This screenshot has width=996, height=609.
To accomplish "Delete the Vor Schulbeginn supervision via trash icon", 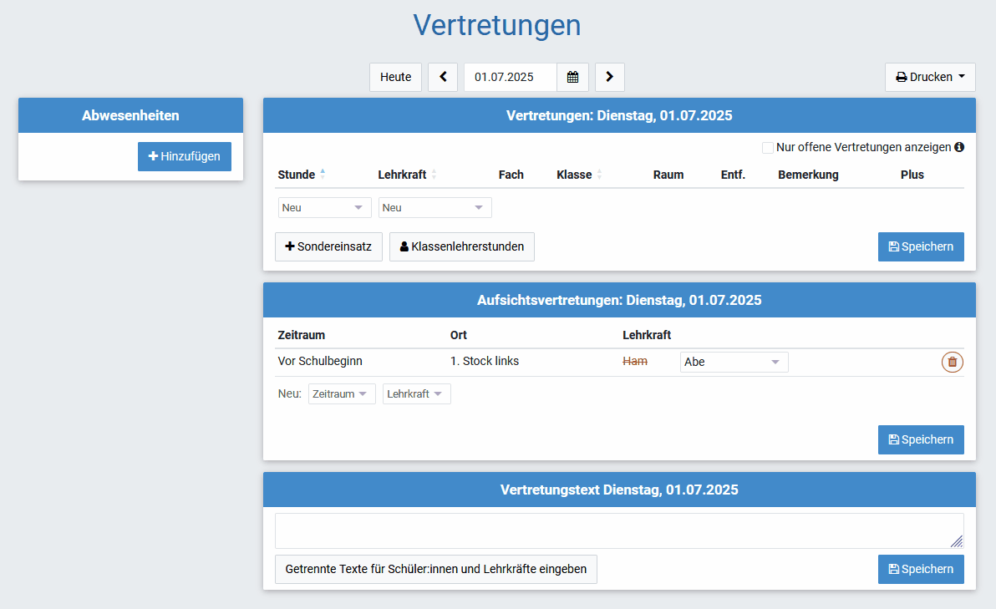I will [952, 362].
